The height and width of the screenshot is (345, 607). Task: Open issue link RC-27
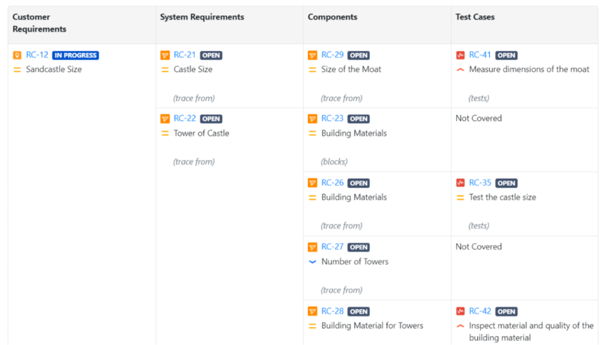(332, 247)
